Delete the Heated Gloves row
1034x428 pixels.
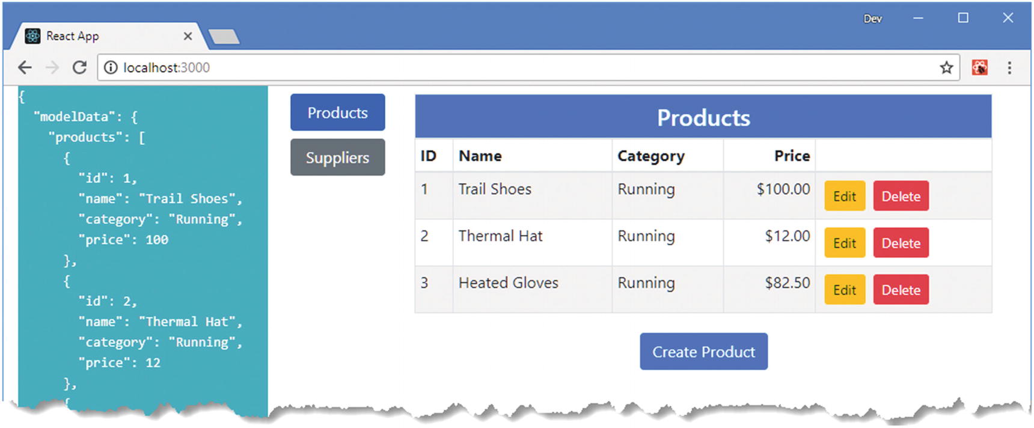pos(901,290)
